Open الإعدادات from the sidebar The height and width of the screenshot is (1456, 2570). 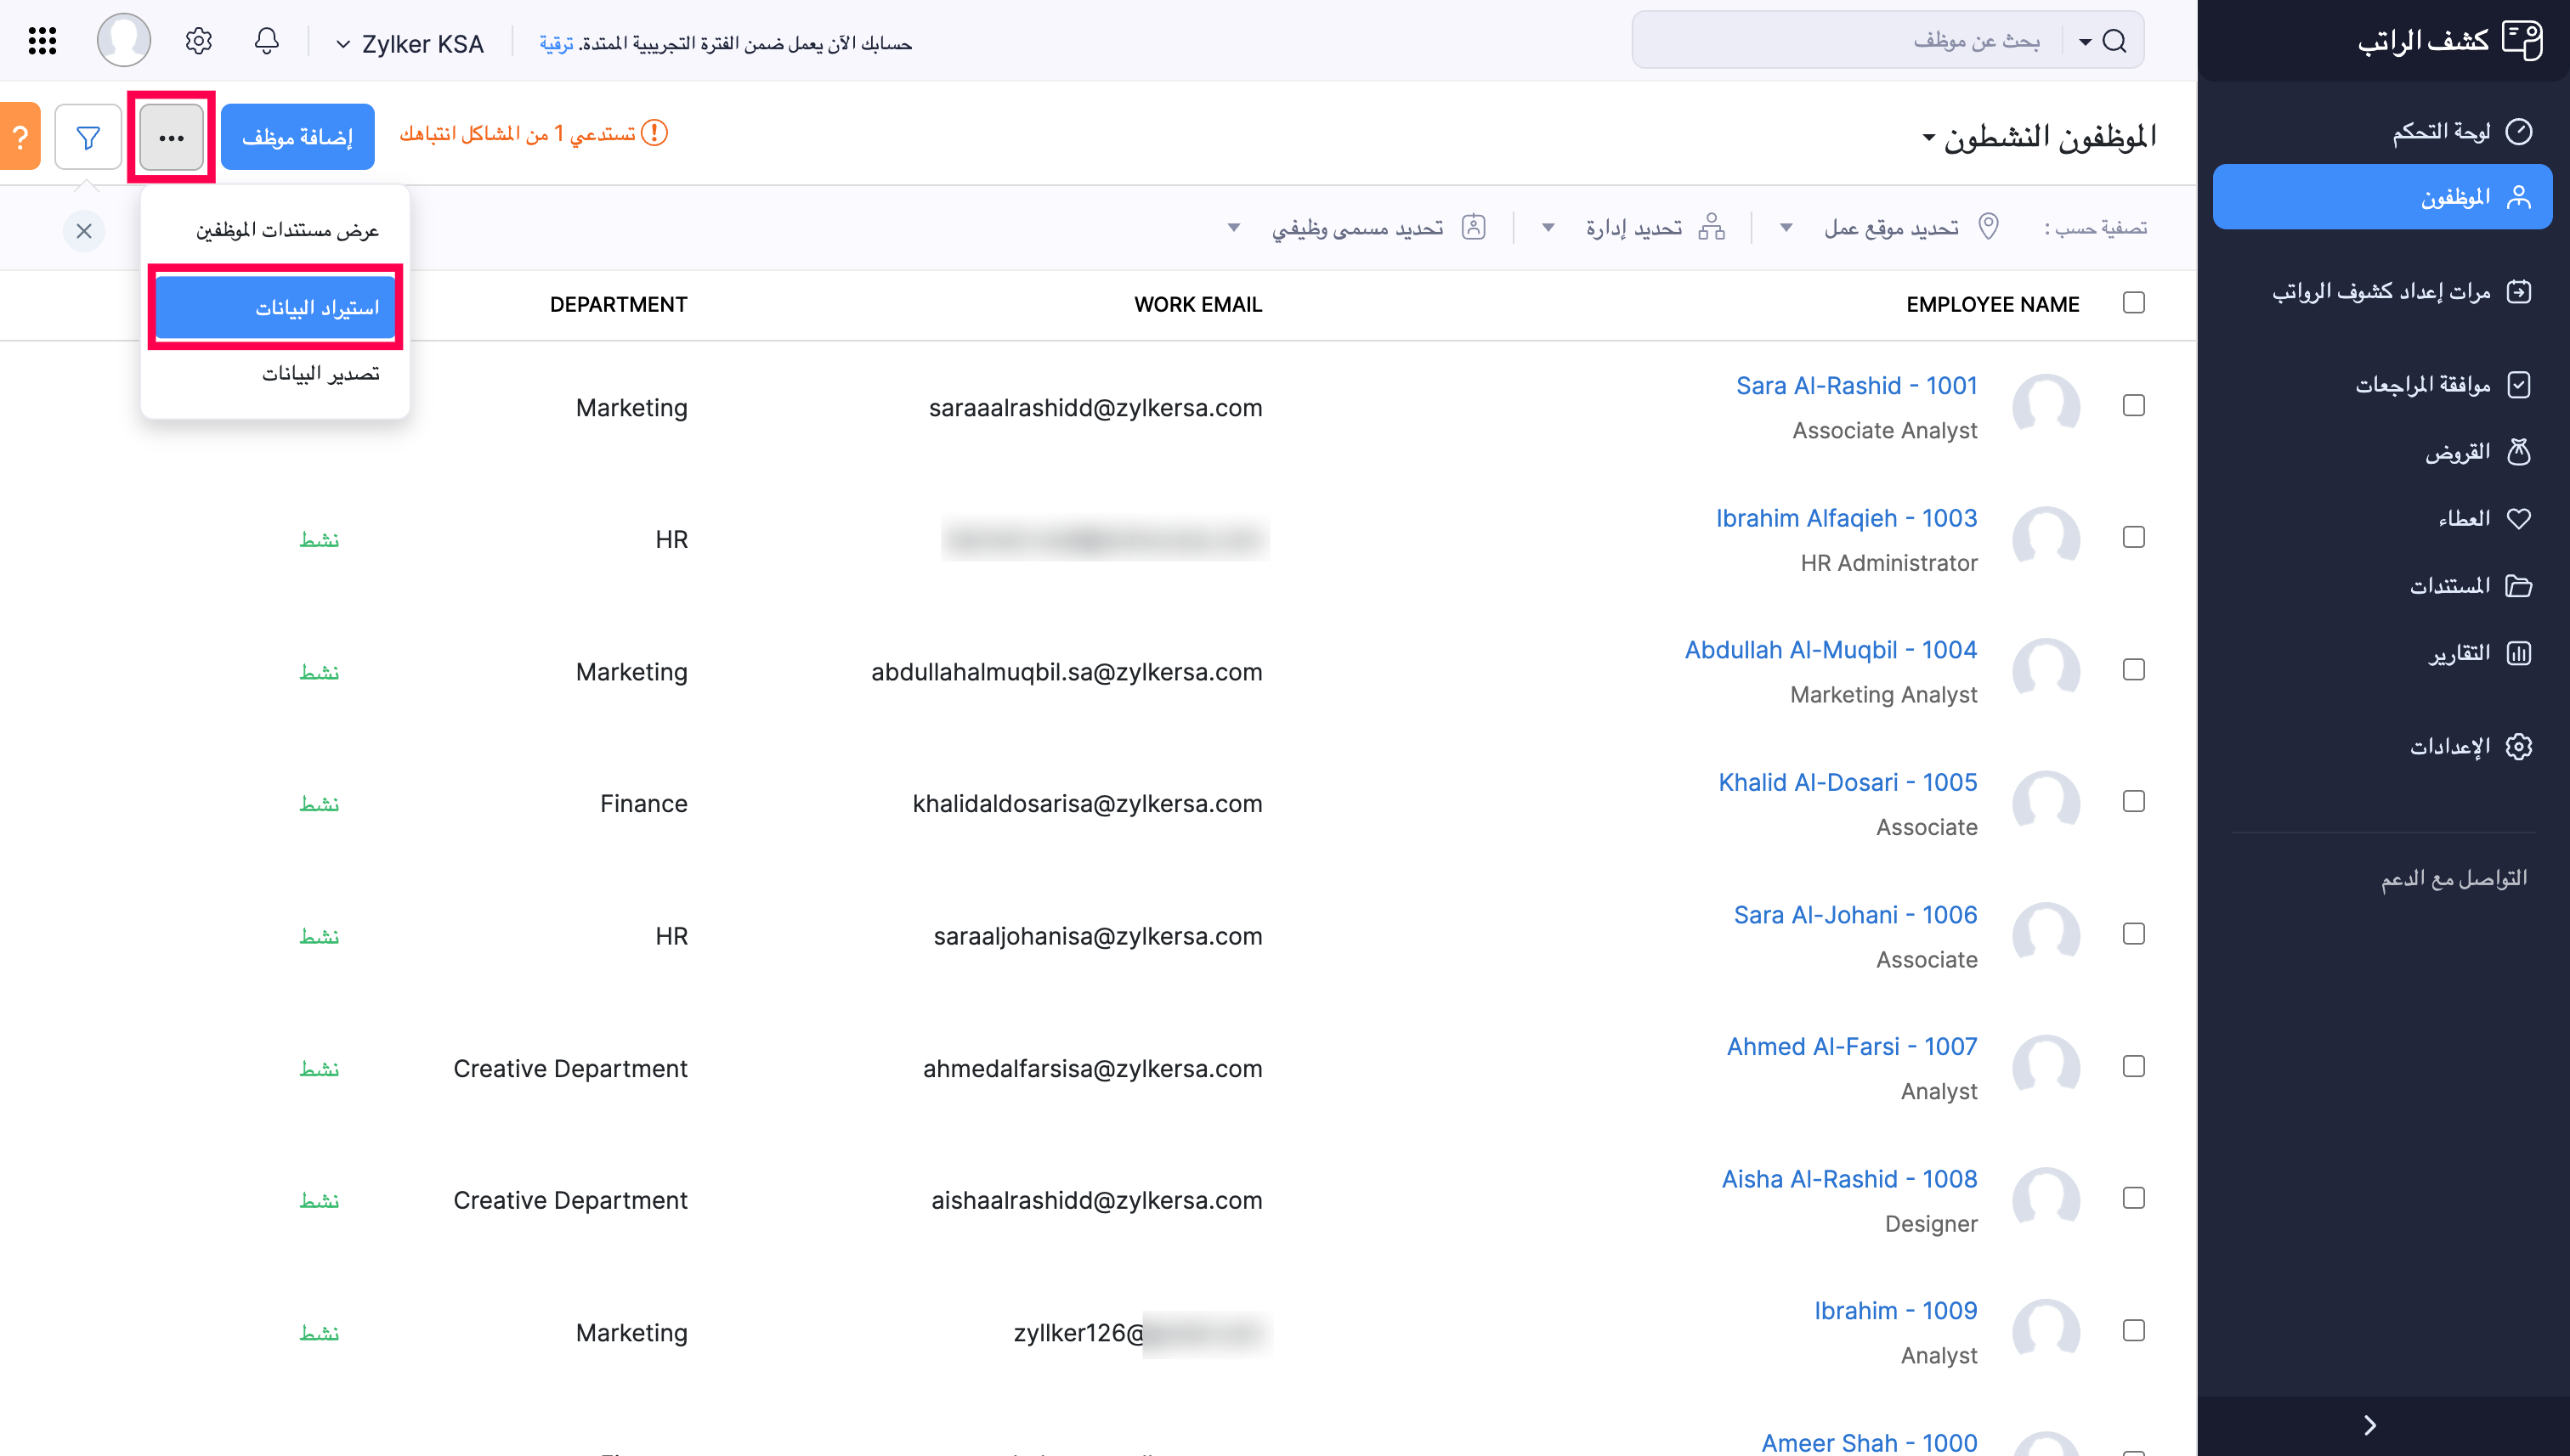pyautogui.click(x=2466, y=746)
